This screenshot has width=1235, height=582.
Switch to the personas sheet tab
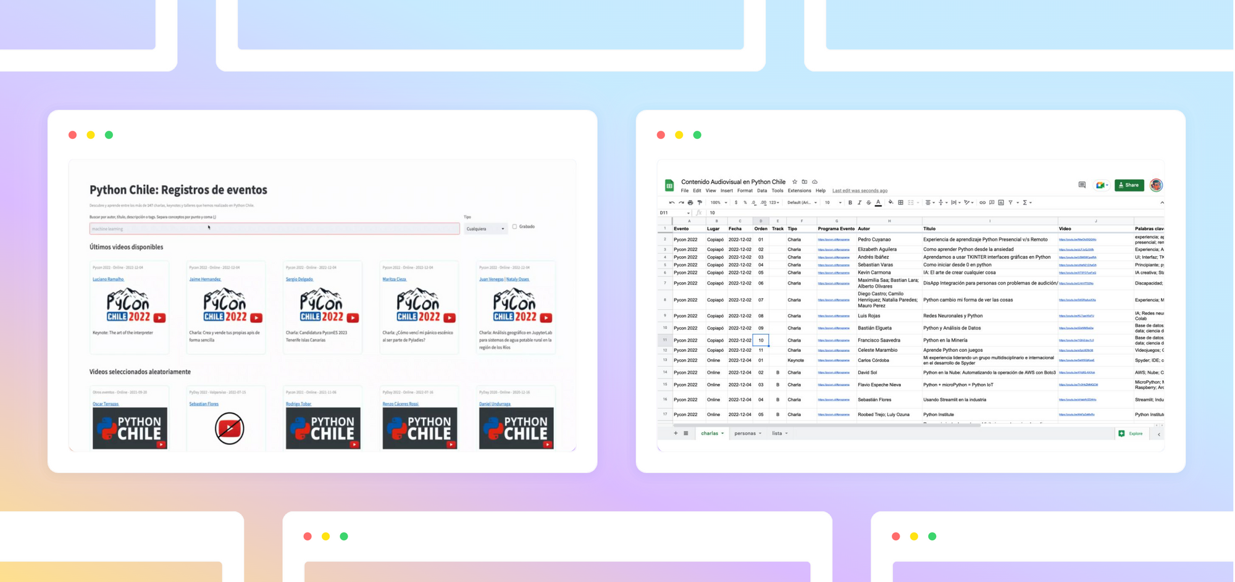tap(745, 433)
